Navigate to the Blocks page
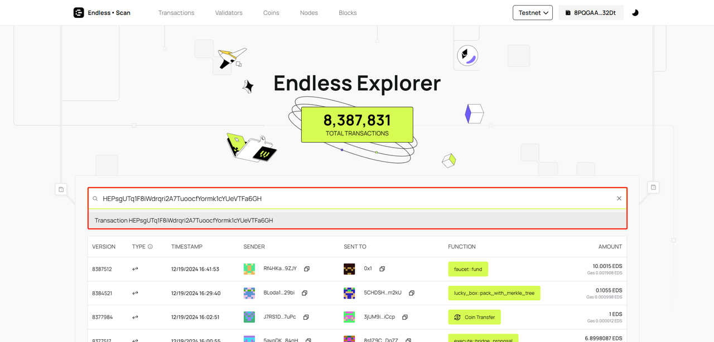This screenshot has width=714, height=342. tap(348, 13)
